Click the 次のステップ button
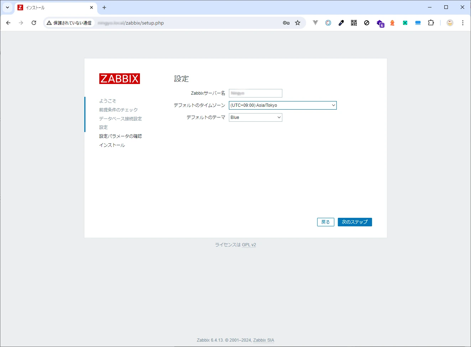The height and width of the screenshot is (347, 471). [355, 222]
